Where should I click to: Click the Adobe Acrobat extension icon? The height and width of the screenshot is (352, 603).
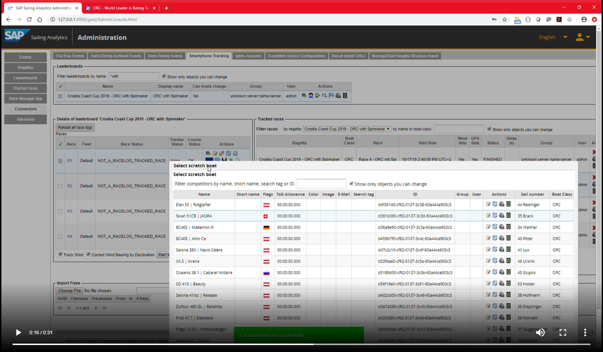(559, 20)
